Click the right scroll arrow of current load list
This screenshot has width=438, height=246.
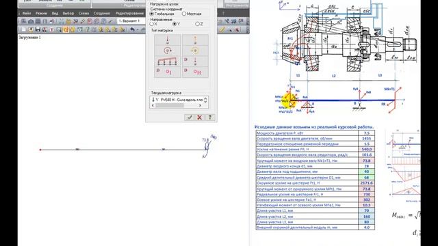pyautogui.click(x=200, y=106)
